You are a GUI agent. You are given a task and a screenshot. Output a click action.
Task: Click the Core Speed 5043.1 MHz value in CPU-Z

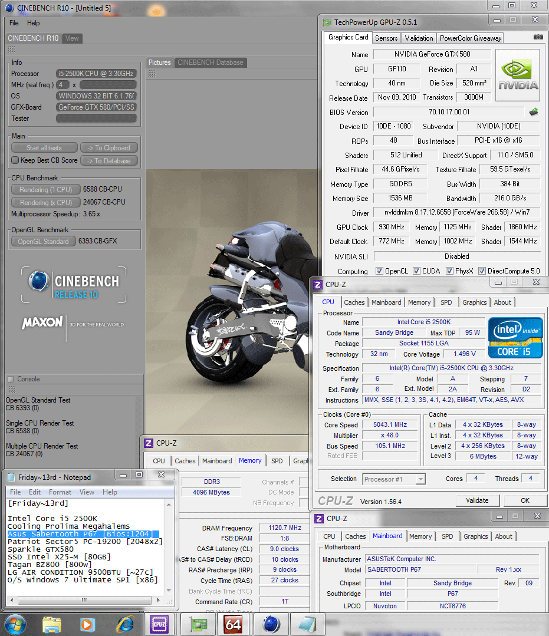click(x=390, y=424)
